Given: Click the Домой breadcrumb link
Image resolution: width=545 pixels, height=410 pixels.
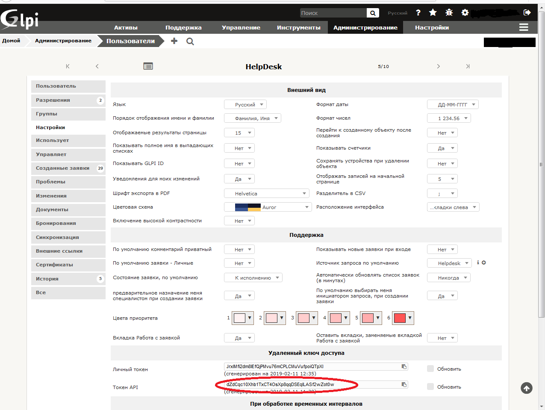Looking at the screenshot, I should pyautogui.click(x=11, y=41).
